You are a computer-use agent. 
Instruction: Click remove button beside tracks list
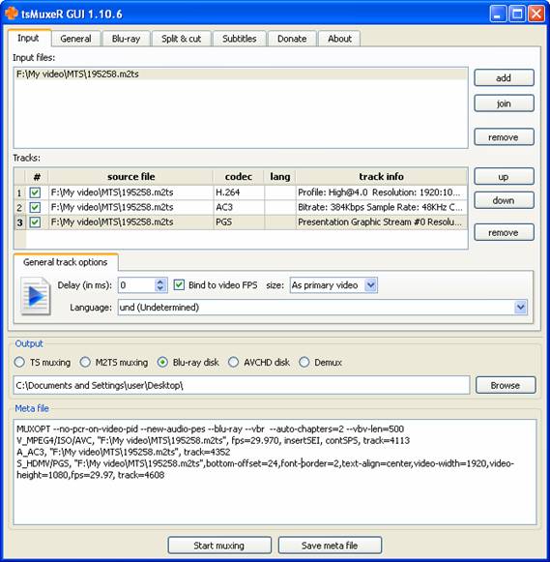(x=504, y=232)
